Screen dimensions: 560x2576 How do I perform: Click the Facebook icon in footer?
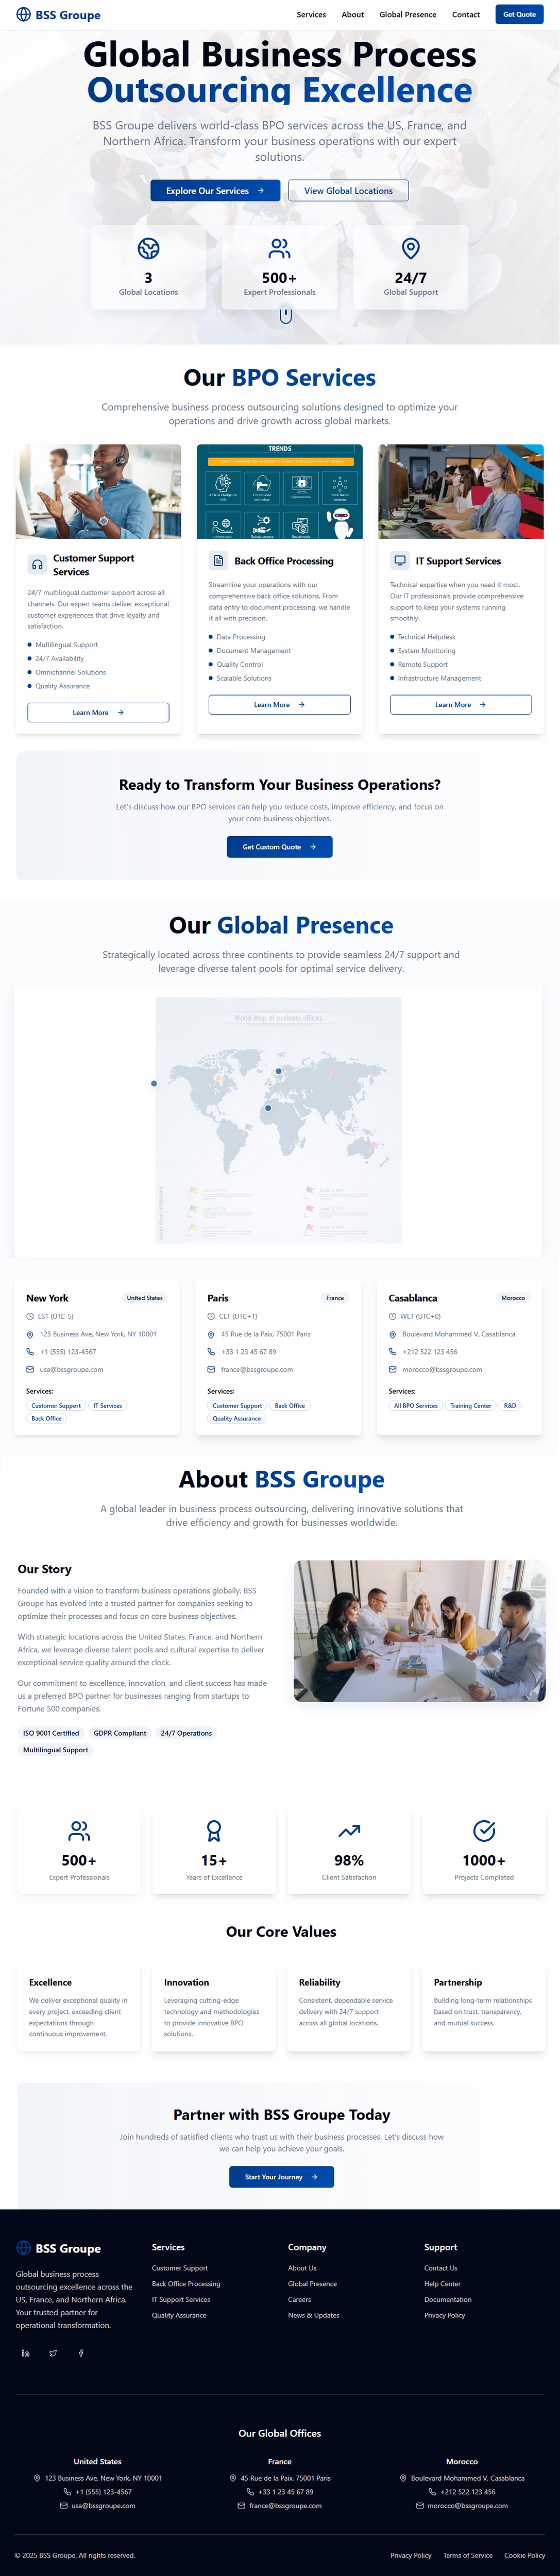pyautogui.click(x=81, y=2353)
